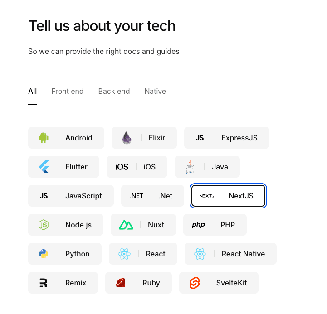This screenshot has height=314, width=327.
Task: Click the Remix R logo icon
Action: (x=44, y=283)
